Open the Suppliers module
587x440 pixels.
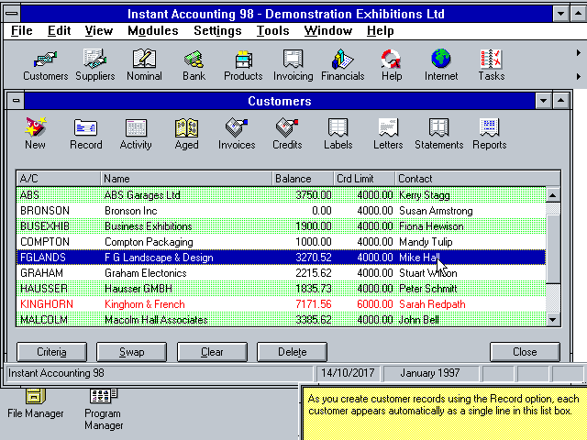pyautogui.click(x=95, y=65)
